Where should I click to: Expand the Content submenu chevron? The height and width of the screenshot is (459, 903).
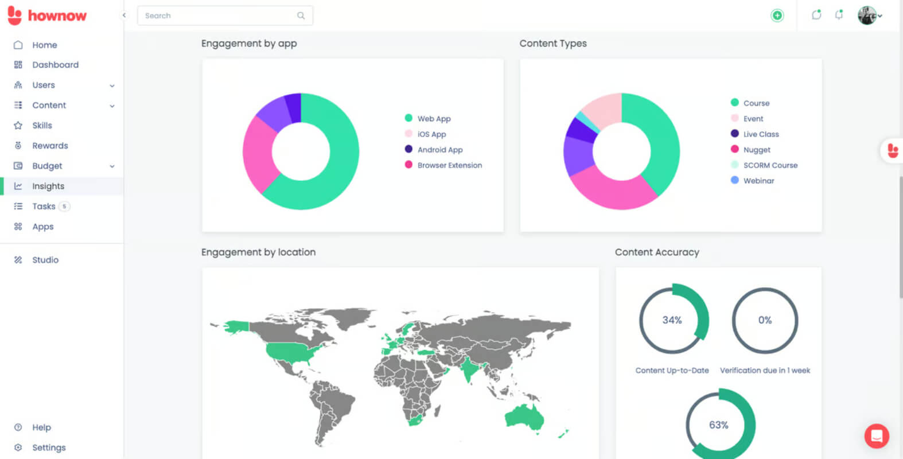click(x=112, y=106)
